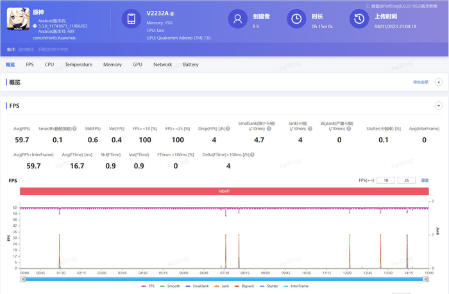Click the blue timeline range slider
This screenshot has width=449, height=294.
(x=224, y=279)
